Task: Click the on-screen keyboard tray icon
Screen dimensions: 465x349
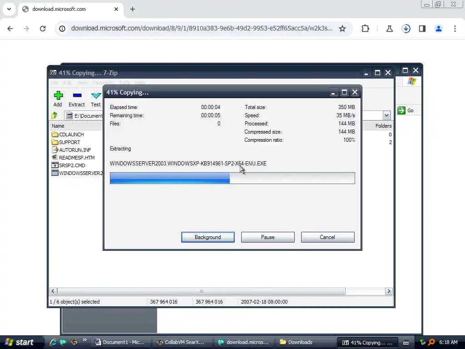Action: coord(406,343)
